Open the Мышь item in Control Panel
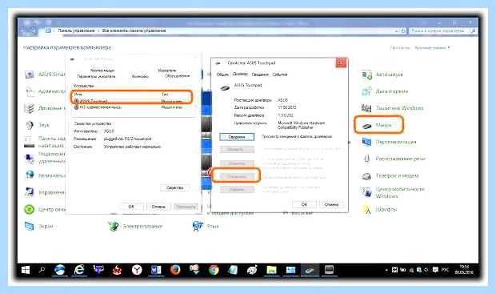Screen dimensions: 496x294 (378, 126)
